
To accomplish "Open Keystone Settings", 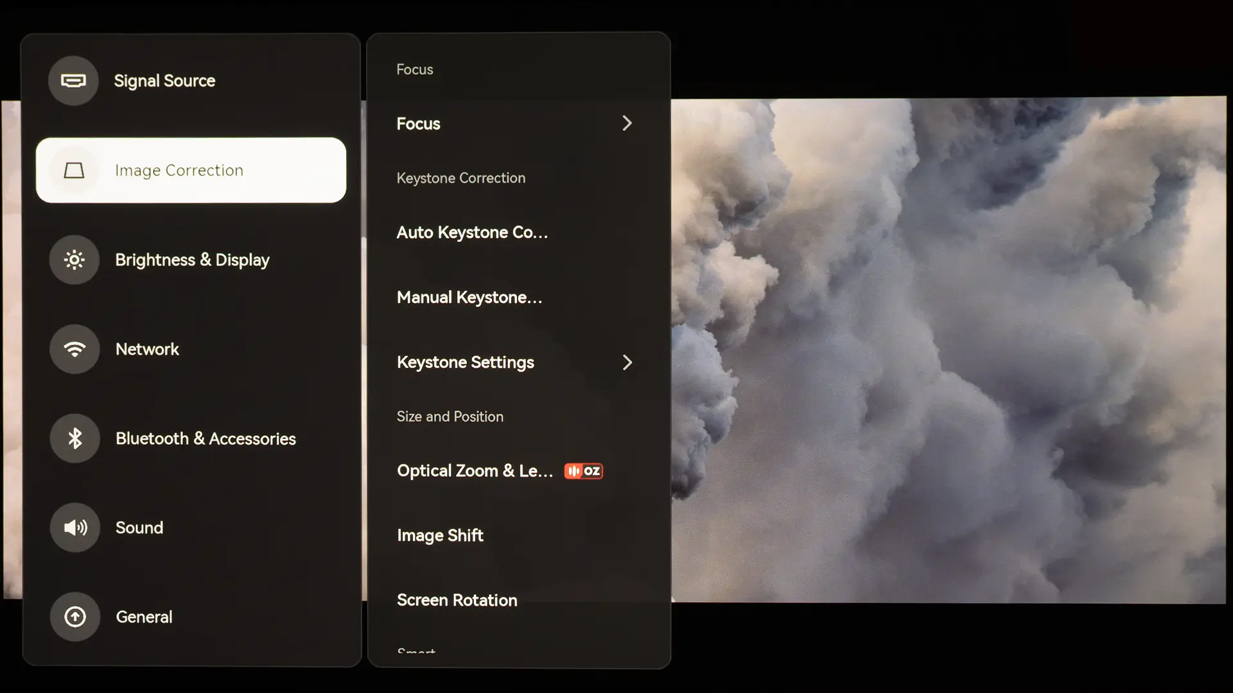I will (518, 363).
